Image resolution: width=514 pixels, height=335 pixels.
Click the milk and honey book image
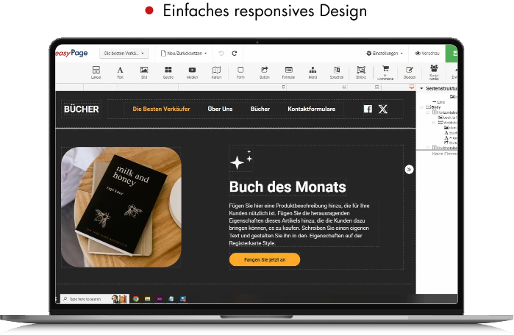121,207
